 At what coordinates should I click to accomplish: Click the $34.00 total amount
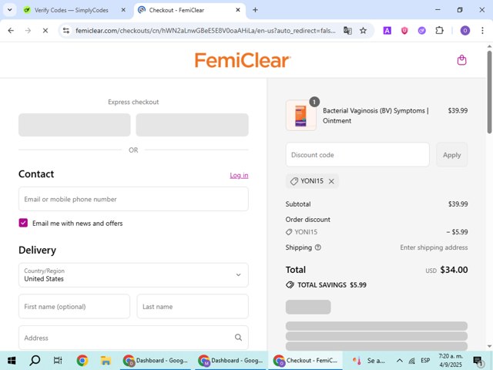(454, 270)
